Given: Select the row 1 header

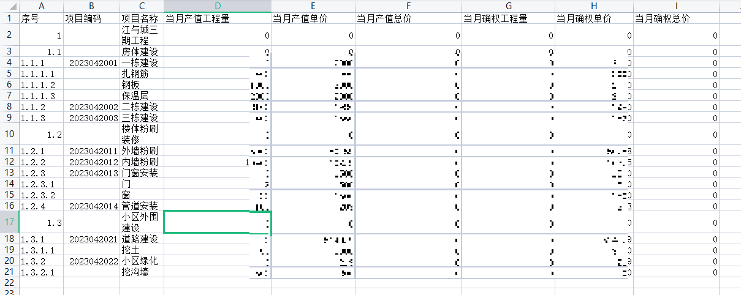Looking at the screenshot, I should (10, 18).
